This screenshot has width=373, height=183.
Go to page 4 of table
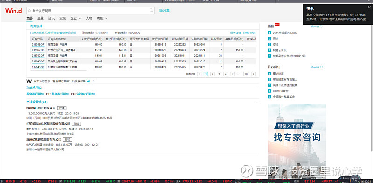point(226,74)
